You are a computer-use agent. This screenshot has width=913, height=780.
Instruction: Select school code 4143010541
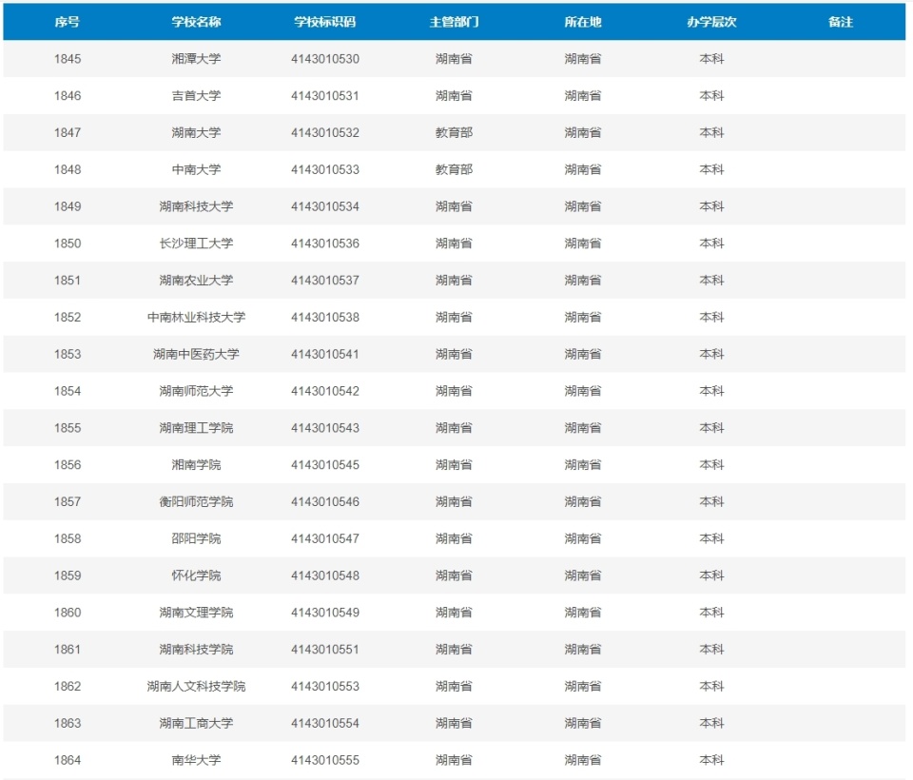tap(325, 354)
